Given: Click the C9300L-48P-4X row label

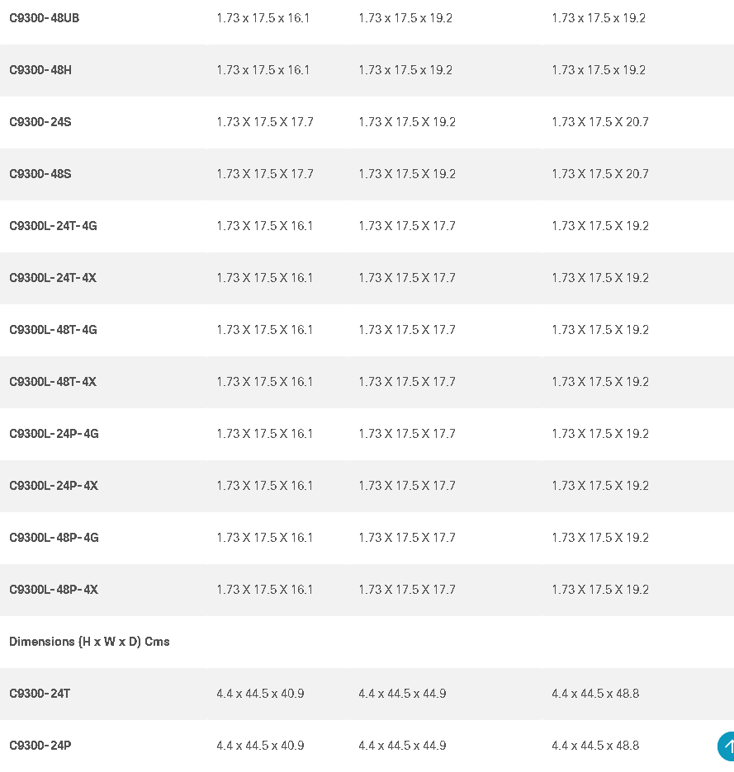Looking at the screenshot, I should pyautogui.click(x=54, y=590).
